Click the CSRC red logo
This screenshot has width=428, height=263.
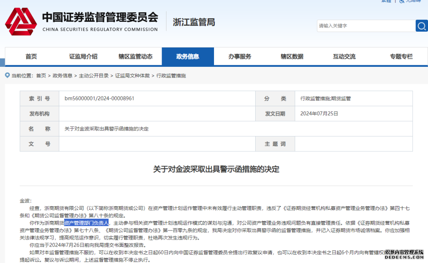tap(21, 21)
